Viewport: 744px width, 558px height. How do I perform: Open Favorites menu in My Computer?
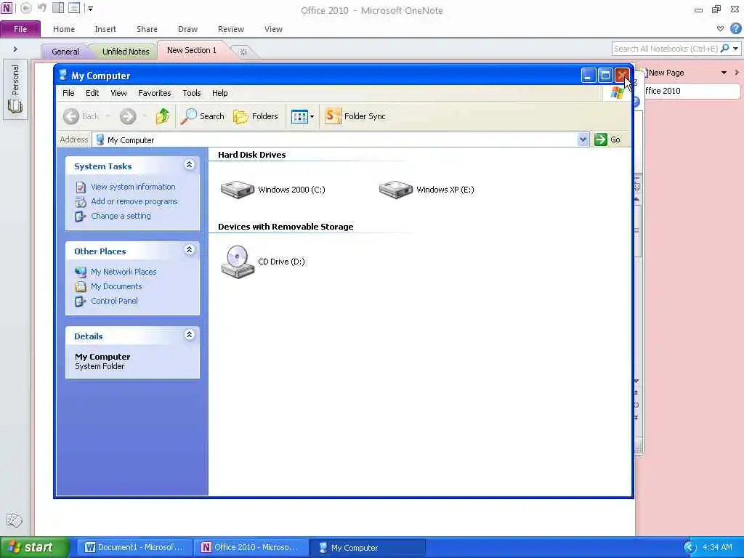tap(154, 93)
